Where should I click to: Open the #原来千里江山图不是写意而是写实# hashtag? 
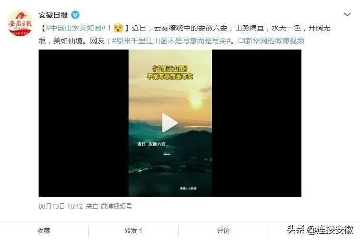171,41
